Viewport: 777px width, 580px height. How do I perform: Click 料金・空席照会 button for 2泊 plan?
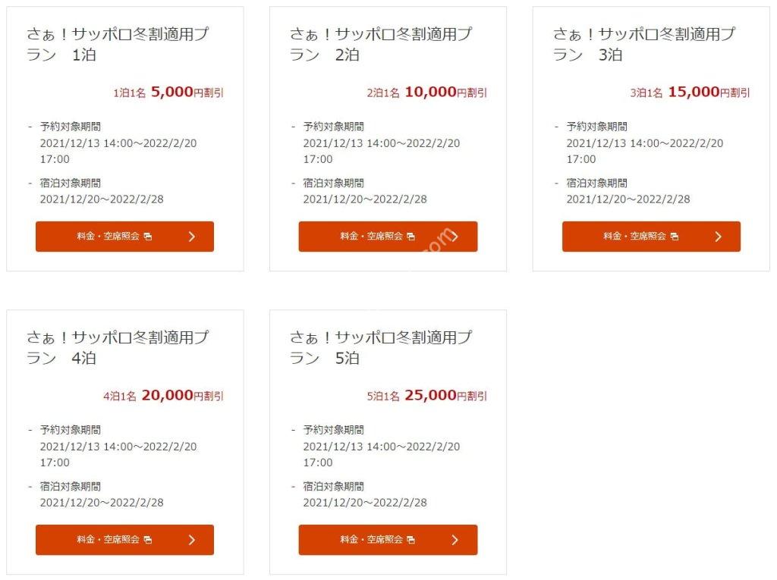pyautogui.click(x=388, y=237)
